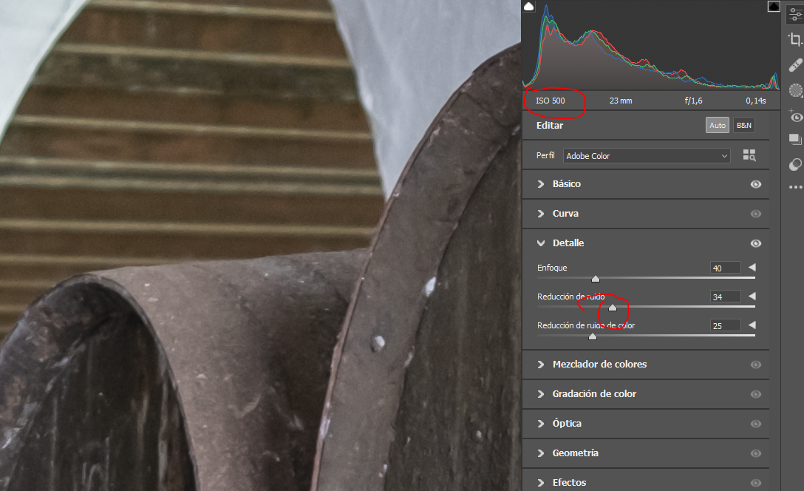Toggle visibility eye for Geometría panel
Viewport: 804px width, 491px height.
click(x=756, y=453)
